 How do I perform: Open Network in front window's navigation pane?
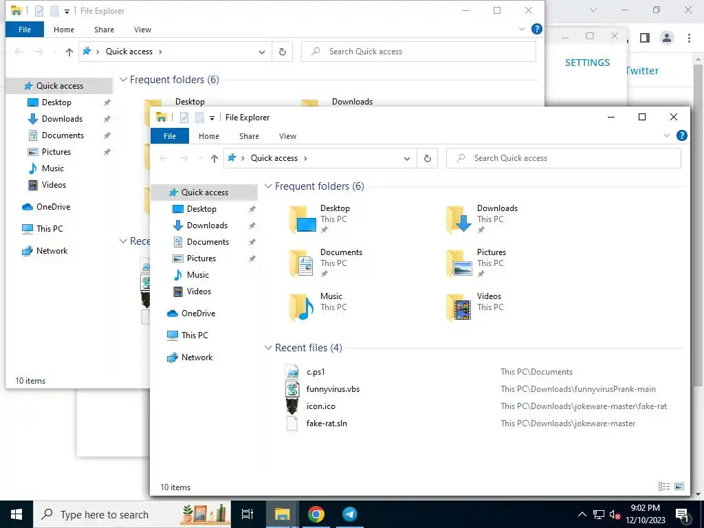[197, 357]
